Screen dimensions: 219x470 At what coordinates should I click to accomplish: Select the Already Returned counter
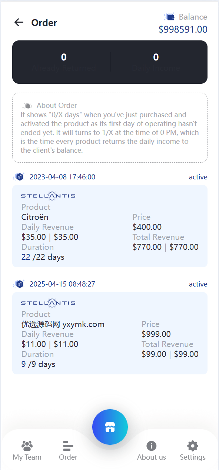click(x=64, y=62)
